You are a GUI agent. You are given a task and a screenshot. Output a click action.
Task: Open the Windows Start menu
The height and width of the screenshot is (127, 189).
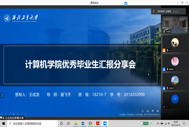point(4,123)
